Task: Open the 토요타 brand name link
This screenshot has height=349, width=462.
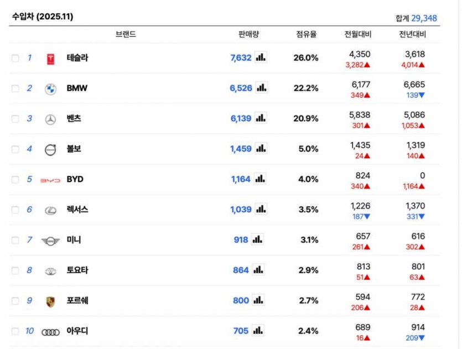Action: [77, 270]
